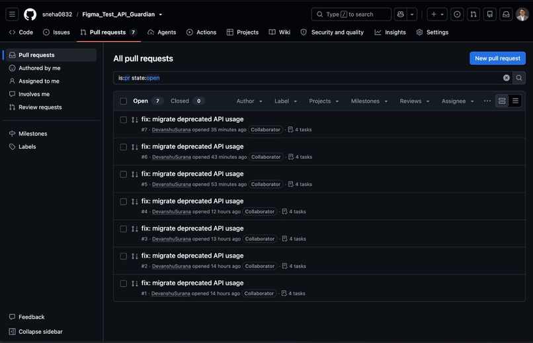Open the create new plus menu
533x343 pixels.
point(437,15)
